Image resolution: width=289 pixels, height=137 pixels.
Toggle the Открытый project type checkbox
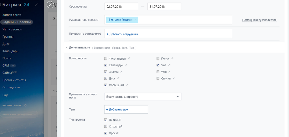coord(106,126)
